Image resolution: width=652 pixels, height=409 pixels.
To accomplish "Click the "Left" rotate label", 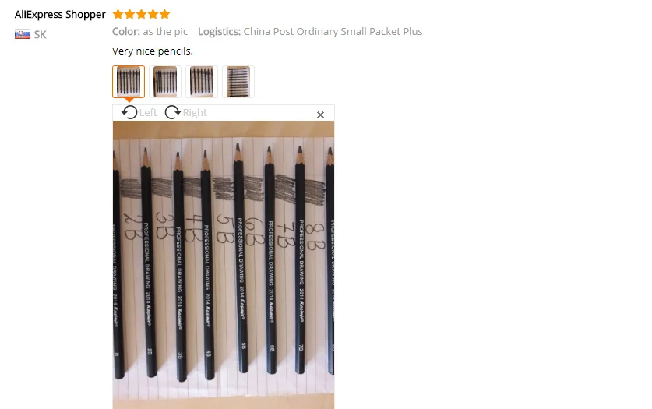I will click(x=148, y=113).
